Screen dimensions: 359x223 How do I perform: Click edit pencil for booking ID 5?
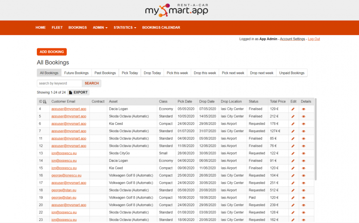293,116
